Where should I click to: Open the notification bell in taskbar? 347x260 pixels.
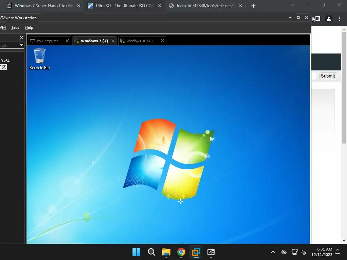338,252
